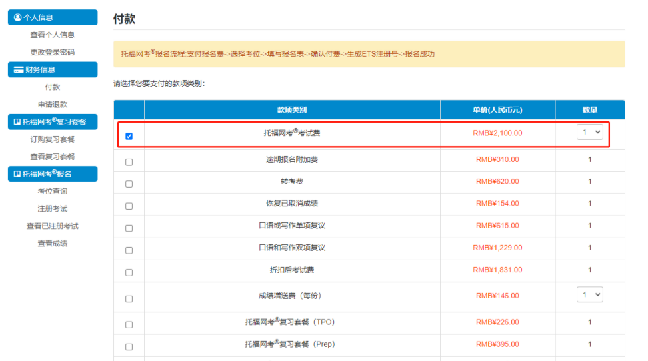Viewport: 648px width, 361px height.
Task: Enable the 口语和写作双项复议 checkbox
Action: tap(129, 250)
